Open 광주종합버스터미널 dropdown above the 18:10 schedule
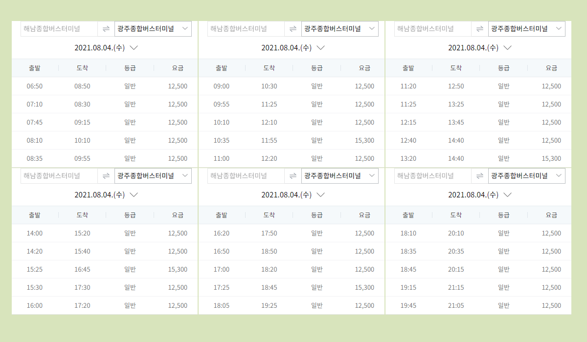The height and width of the screenshot is (342, 587). click(527, 175)
